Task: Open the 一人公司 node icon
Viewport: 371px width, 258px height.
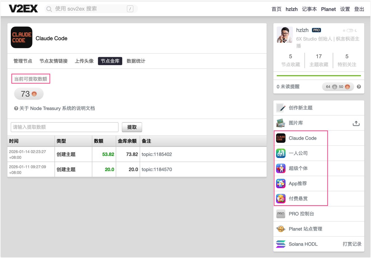Action: [281, 153]
